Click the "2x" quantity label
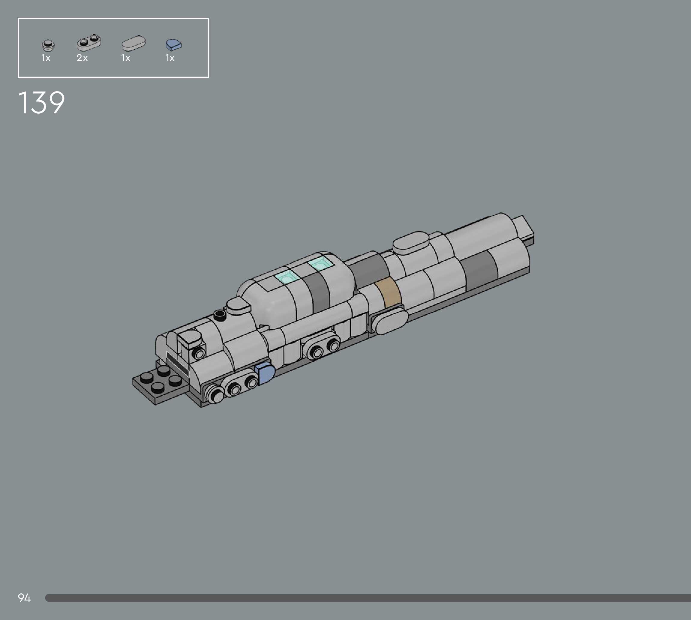This screenshot has height=620, width=691. (x=82, y=58)
